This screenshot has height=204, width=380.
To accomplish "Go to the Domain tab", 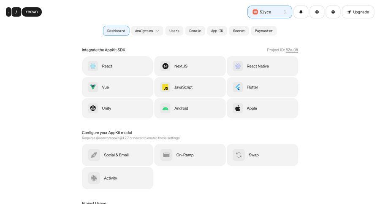I will coord(195,31).
